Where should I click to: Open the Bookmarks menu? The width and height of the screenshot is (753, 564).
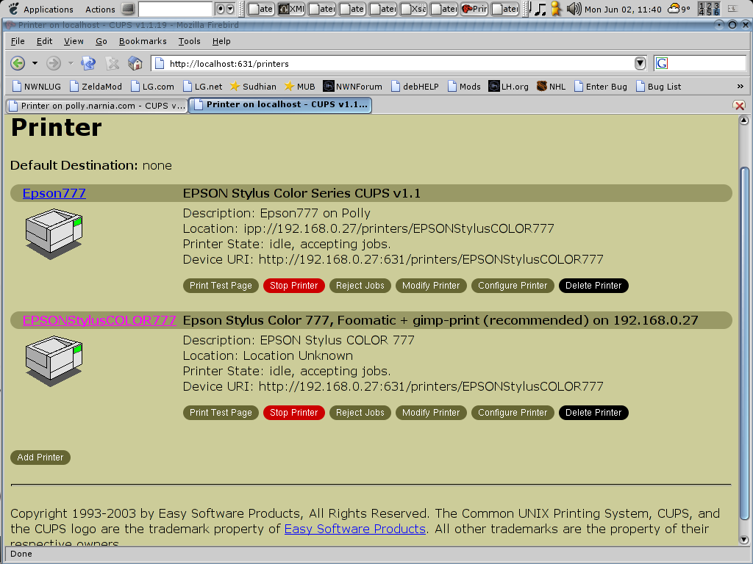[x=143, y=41]
